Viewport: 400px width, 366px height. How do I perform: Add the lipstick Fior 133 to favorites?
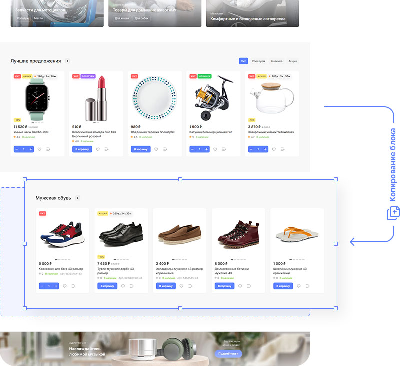98,149
